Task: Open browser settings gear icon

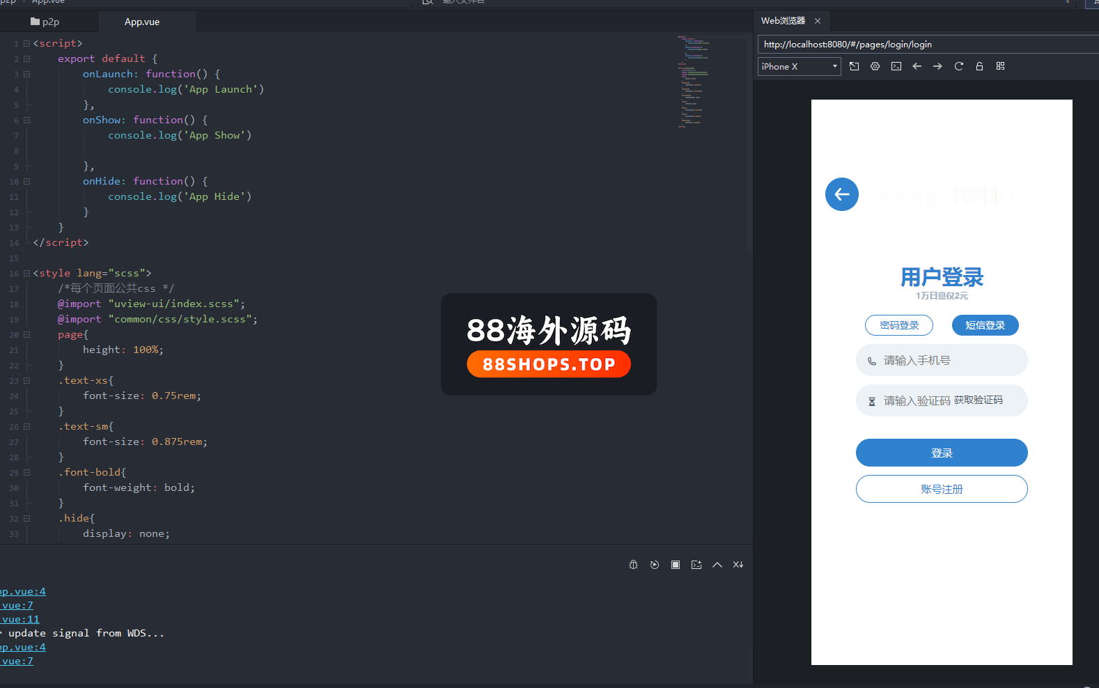Action: [x=875, y=66]
